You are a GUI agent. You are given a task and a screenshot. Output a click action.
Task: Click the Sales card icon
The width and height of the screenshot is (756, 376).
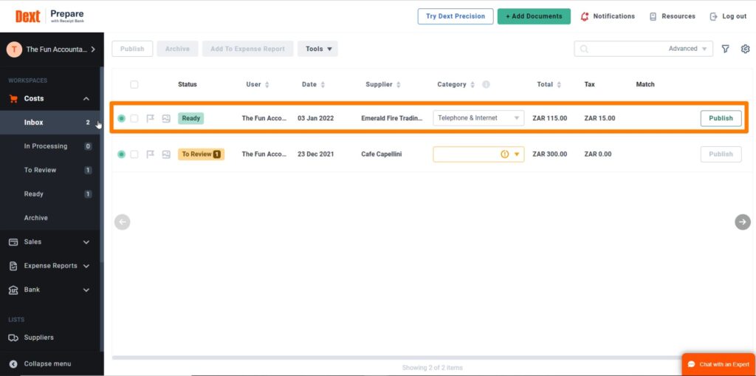(x=13, y=242)
